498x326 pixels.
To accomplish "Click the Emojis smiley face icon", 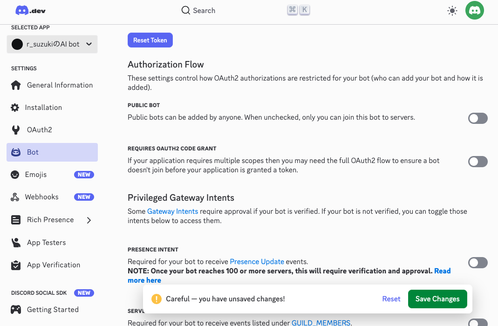I will (16, 175).
